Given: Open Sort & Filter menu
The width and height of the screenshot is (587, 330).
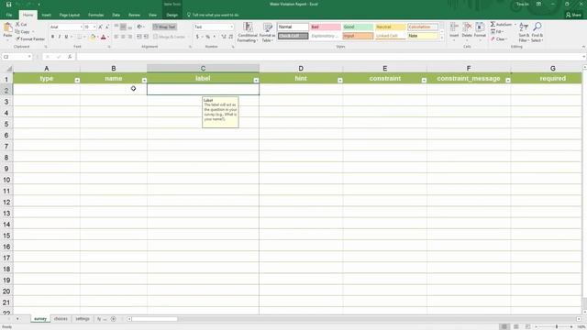Looking at the screenshot, I should point(524,32).
